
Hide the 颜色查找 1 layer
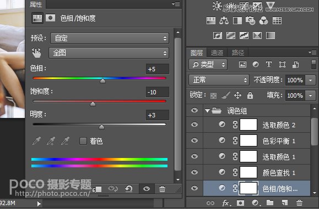point(194,172)
